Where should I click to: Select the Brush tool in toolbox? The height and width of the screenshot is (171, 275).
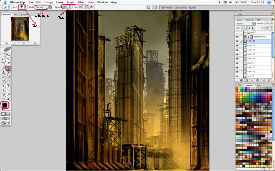click(8, 68)
